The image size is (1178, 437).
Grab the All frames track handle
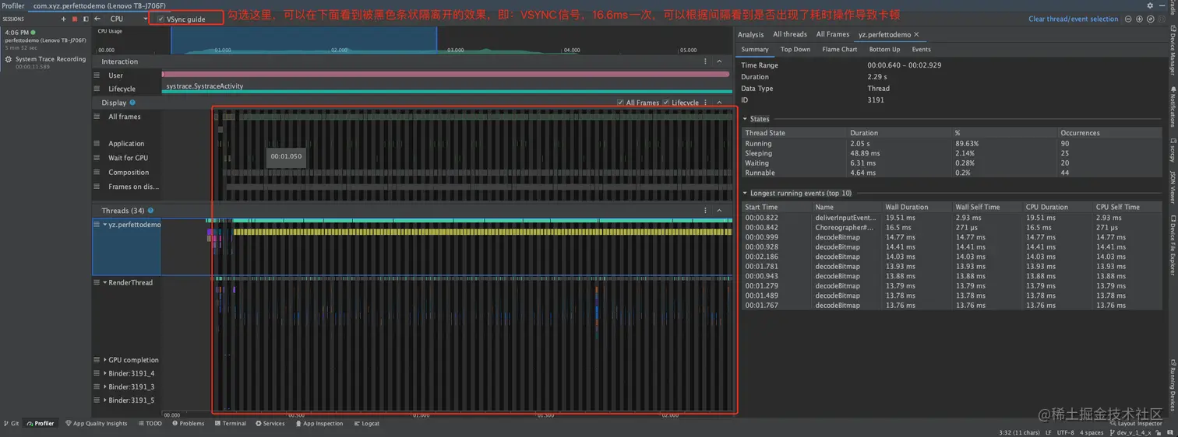tap(97, 117)
